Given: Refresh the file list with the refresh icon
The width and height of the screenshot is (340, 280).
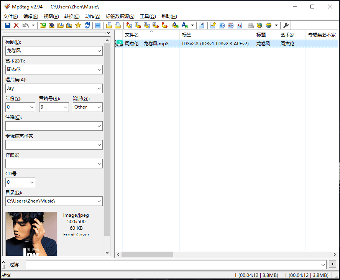Looking at the screenshot, I should [x=87, y=25].
